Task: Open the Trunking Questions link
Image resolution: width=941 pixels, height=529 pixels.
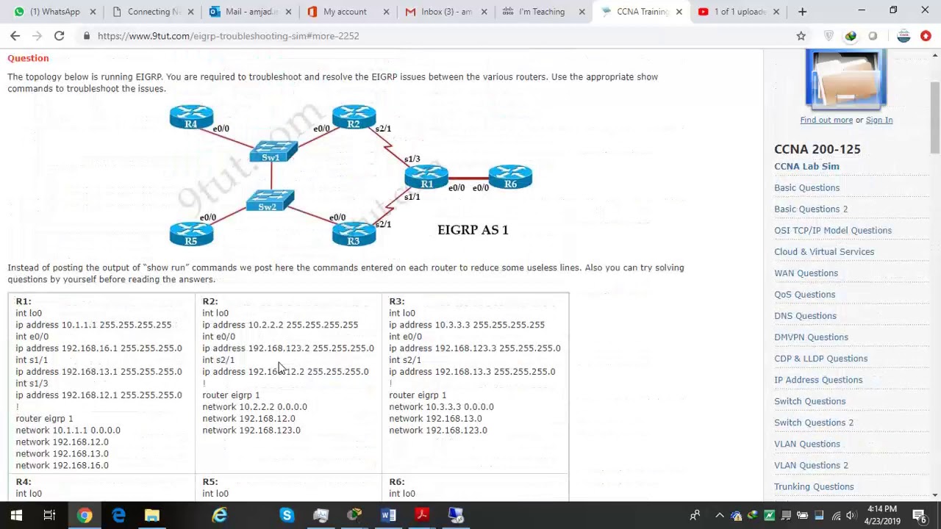Action: pyautogui.click(x=814, y=486)
